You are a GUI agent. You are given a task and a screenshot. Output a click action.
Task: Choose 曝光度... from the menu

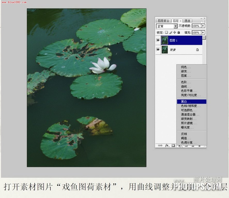click(x=192, y=128)
